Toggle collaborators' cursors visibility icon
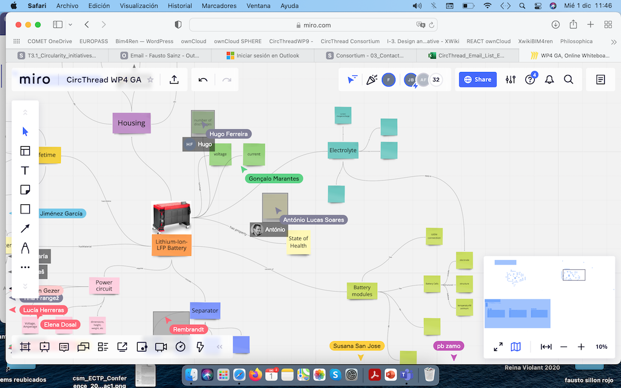The width and height of the screenshot is (621, 388). point(352,79)
